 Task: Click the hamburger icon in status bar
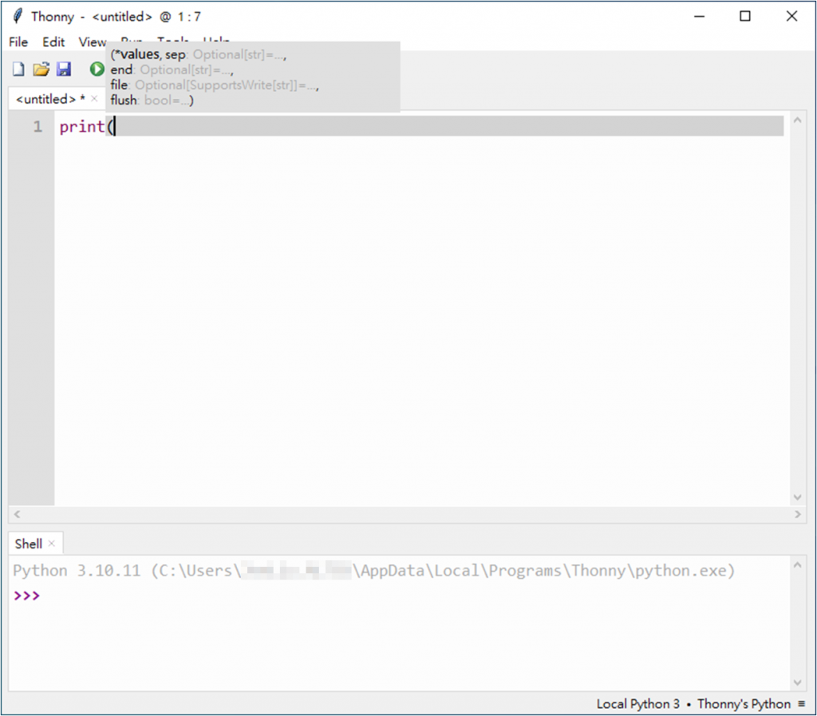pyautogui.click(x=801, y=704)
